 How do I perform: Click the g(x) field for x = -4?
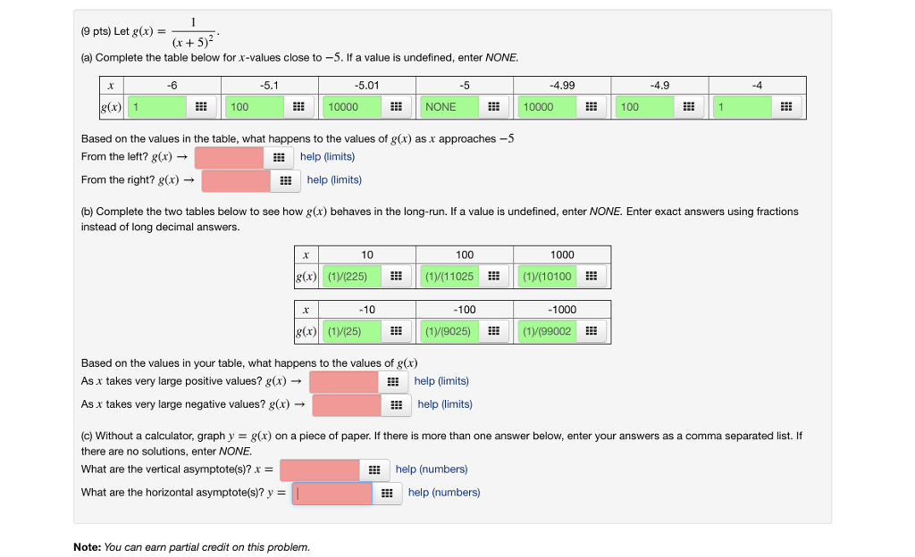pos(743,106)
